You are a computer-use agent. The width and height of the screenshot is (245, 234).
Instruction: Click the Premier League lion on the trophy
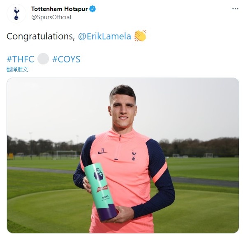point(99,174)
